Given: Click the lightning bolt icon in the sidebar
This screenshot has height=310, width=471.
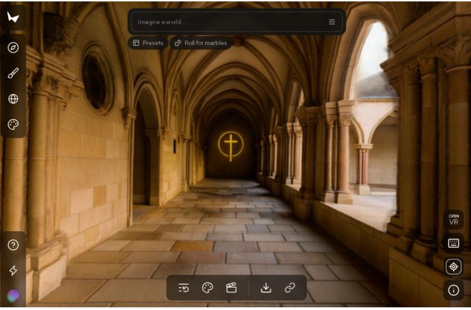Looking at the screenshot, I should pyautogui.click(x=13, y=271).
